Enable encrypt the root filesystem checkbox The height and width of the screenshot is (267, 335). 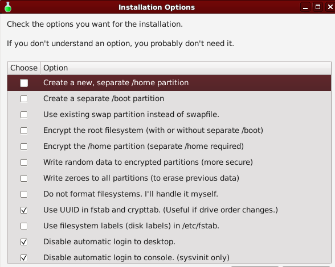[24, 131]
